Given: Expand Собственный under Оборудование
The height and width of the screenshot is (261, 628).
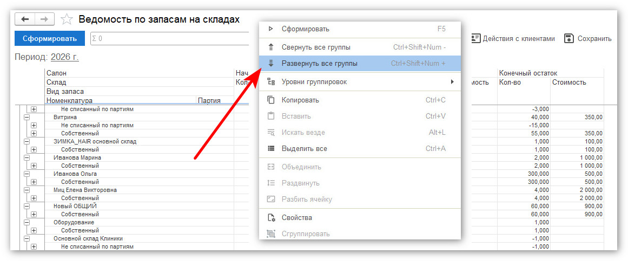Looking at the screenshot, I should [x=34, y=230].
